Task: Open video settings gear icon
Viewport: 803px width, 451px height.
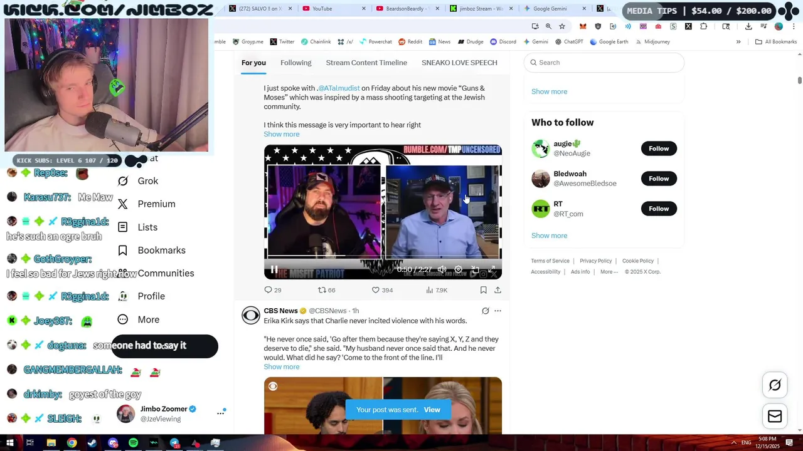Action: (459, 270)
